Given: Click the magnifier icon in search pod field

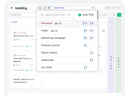Looking at the screenshot, I should click(42, 15).
